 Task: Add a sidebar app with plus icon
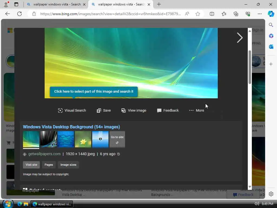click(271, 64)
